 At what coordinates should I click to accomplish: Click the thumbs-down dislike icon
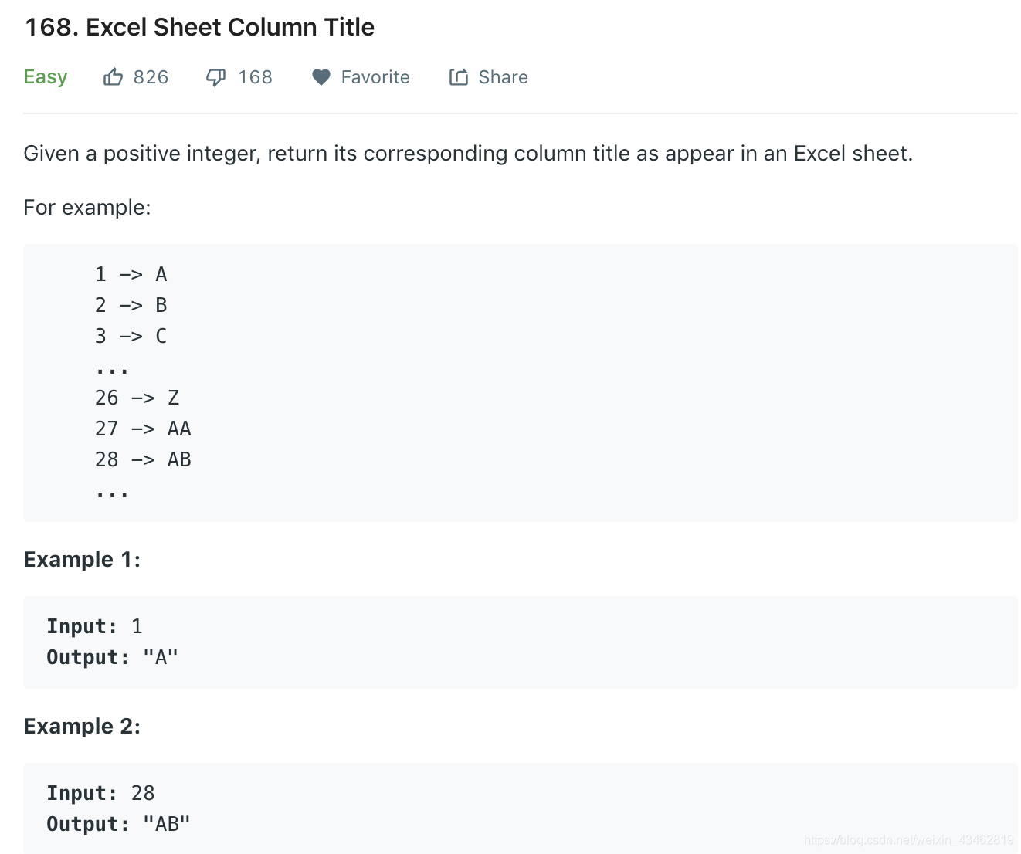(215, 77)
